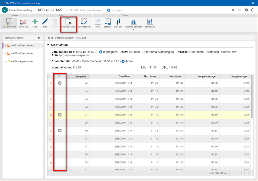The image size is (258, 181).
Task: Click page number 1 in pagination
Action: coord(241,173)
